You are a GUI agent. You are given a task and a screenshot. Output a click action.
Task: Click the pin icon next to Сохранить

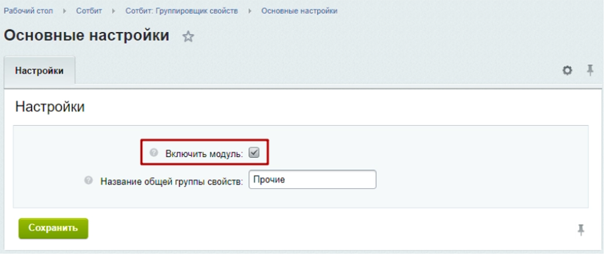tap(581, 230)
